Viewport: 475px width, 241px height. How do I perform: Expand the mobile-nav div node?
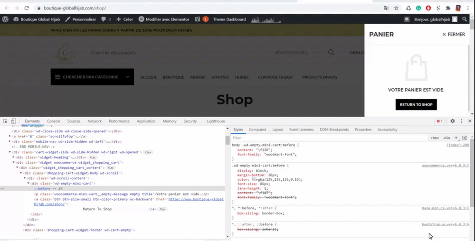pos(9,141)
